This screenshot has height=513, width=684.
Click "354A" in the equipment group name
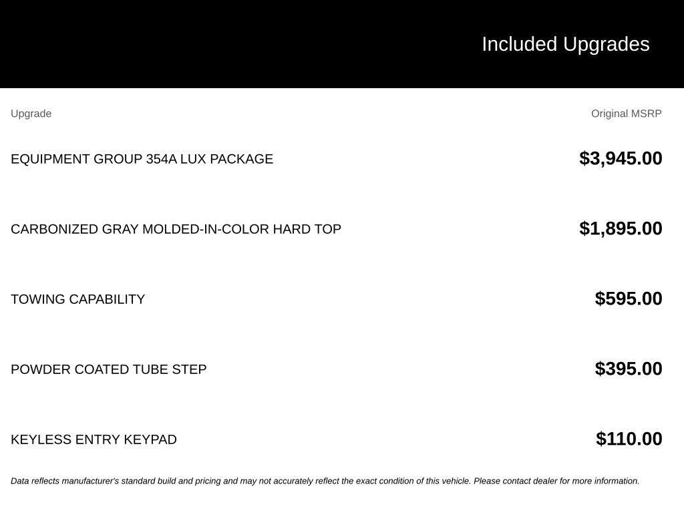pos(162,159)
